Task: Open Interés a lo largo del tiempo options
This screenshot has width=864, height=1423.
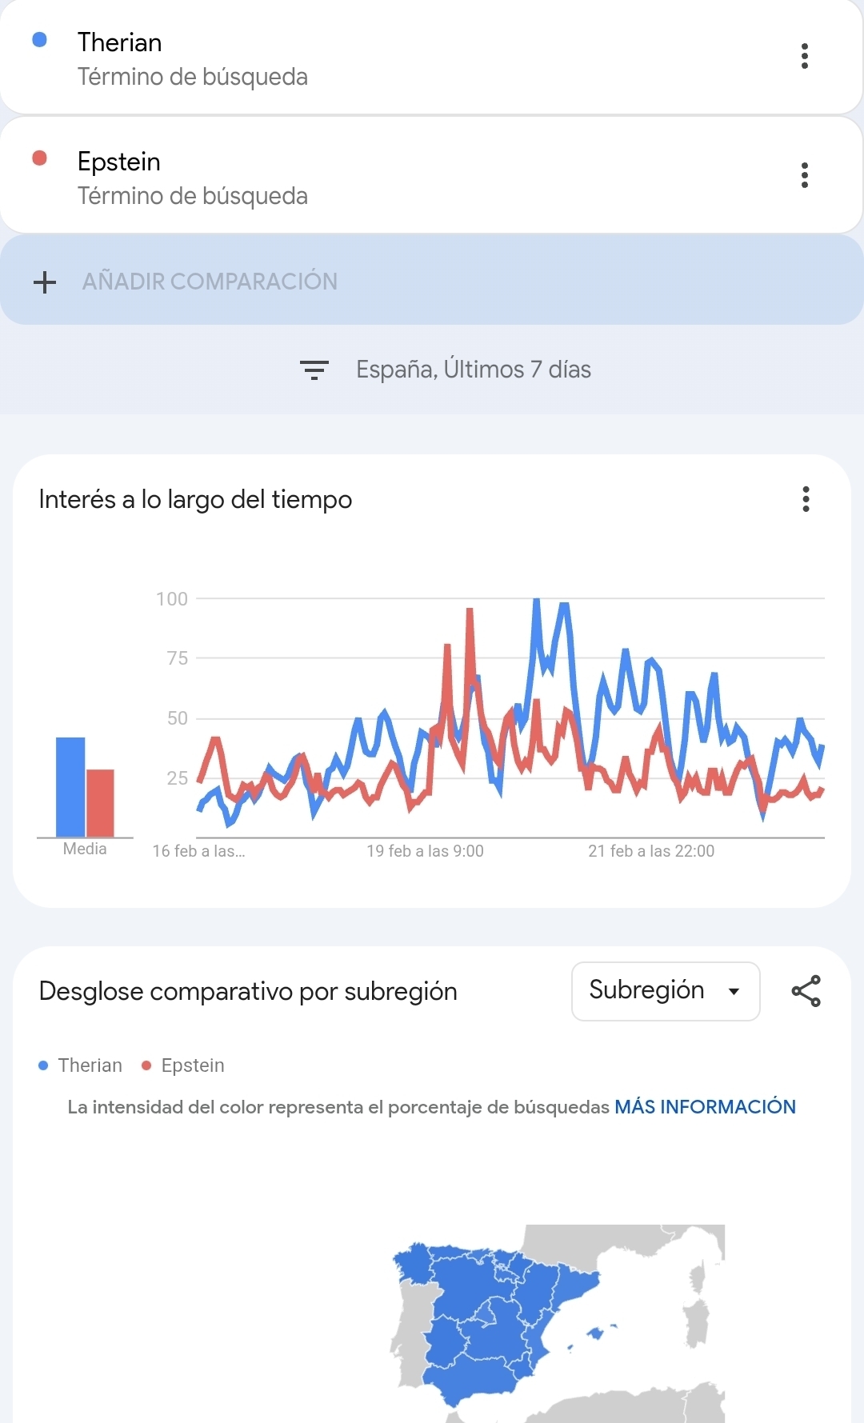Action: point(806,499)
